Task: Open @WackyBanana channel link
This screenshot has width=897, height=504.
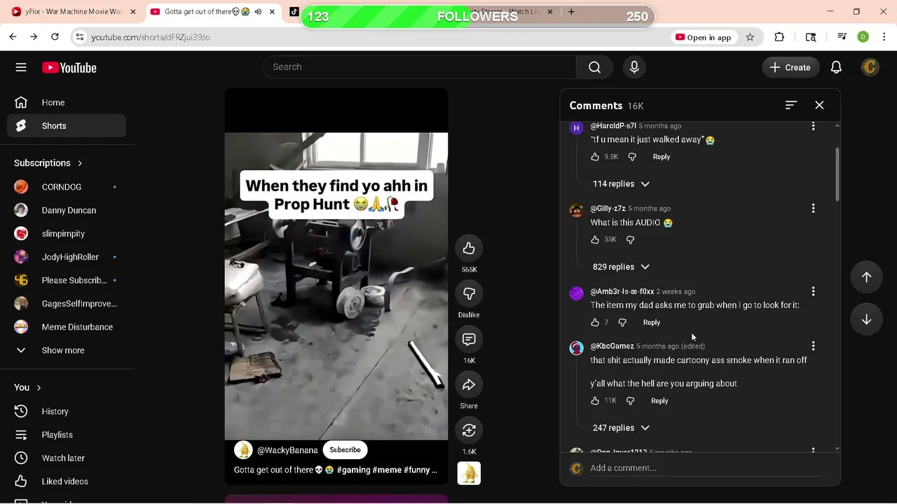Action: coord(287,450)
